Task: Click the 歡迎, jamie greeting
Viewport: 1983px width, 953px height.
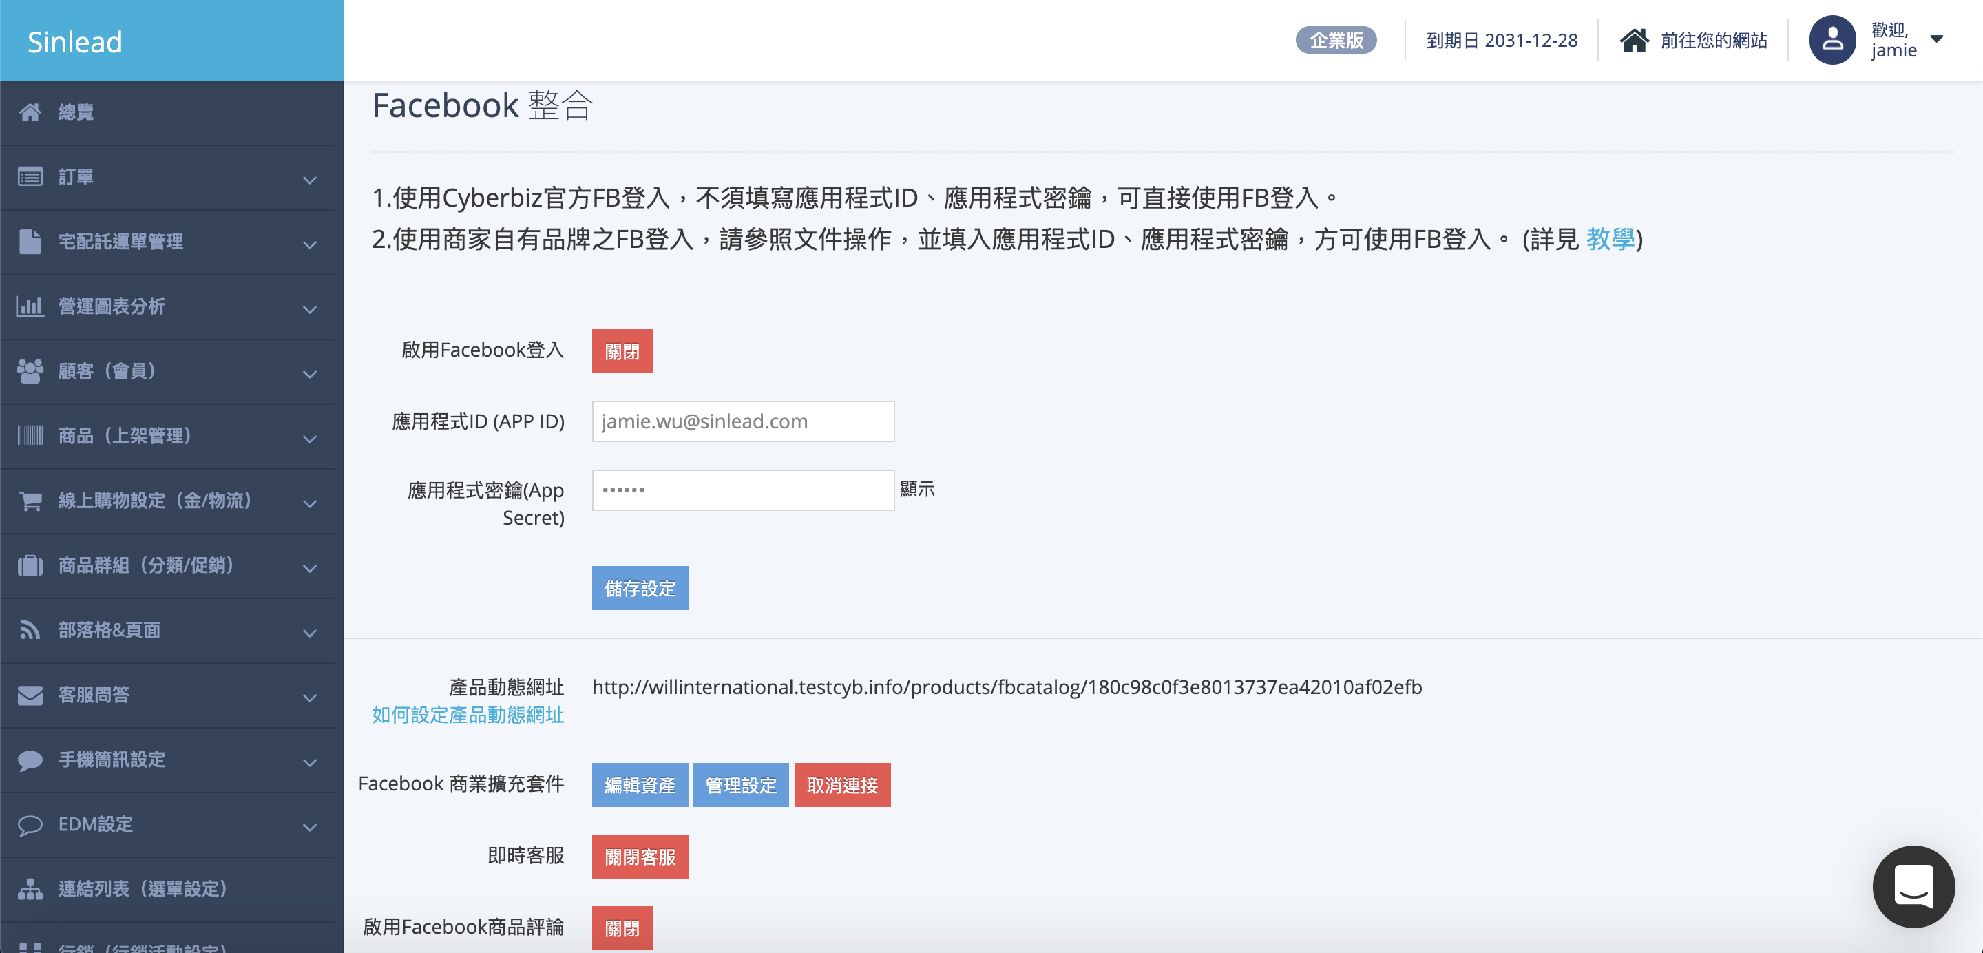Action: click(1893, 40)
